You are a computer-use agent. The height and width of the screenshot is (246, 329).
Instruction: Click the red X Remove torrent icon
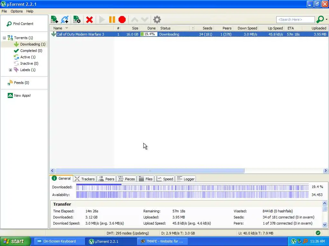pyautogui.click(x=89, y=20)
